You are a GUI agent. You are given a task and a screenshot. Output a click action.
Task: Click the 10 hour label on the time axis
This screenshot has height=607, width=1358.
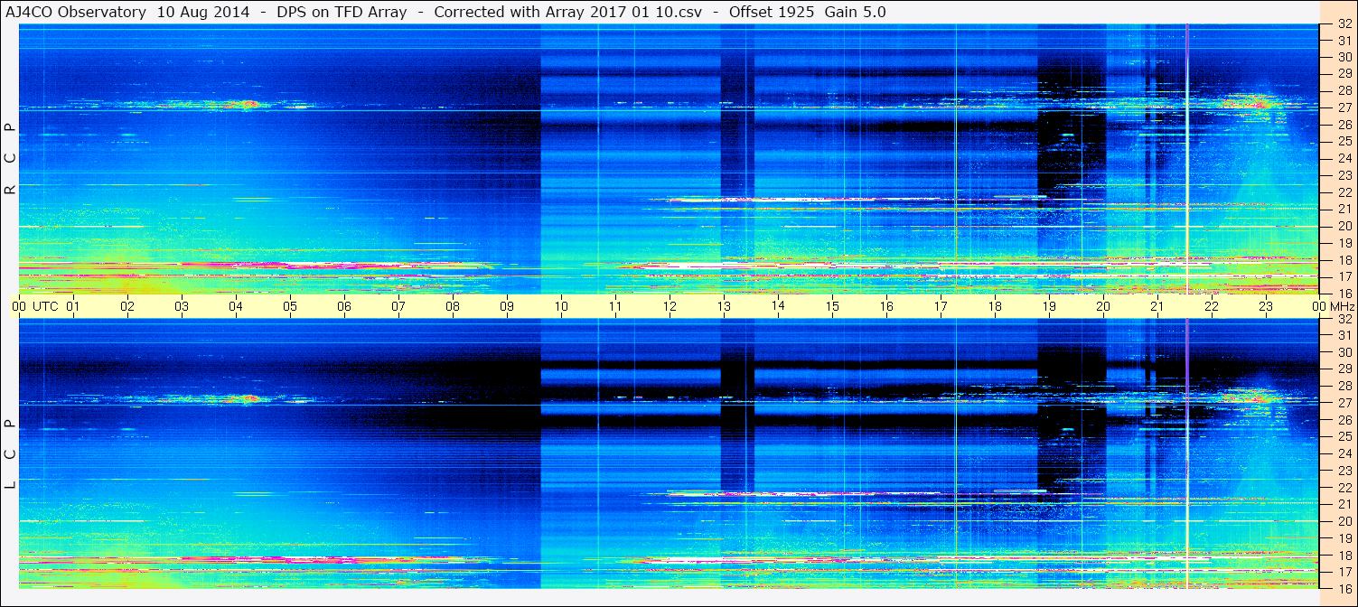[x=561, y=306]
